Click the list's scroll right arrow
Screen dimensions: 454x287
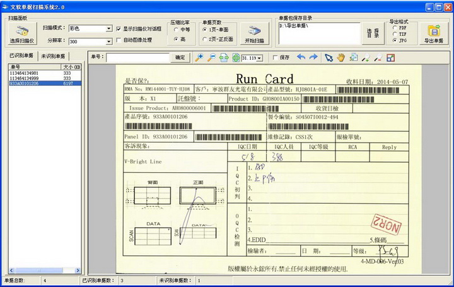[78, 270]
